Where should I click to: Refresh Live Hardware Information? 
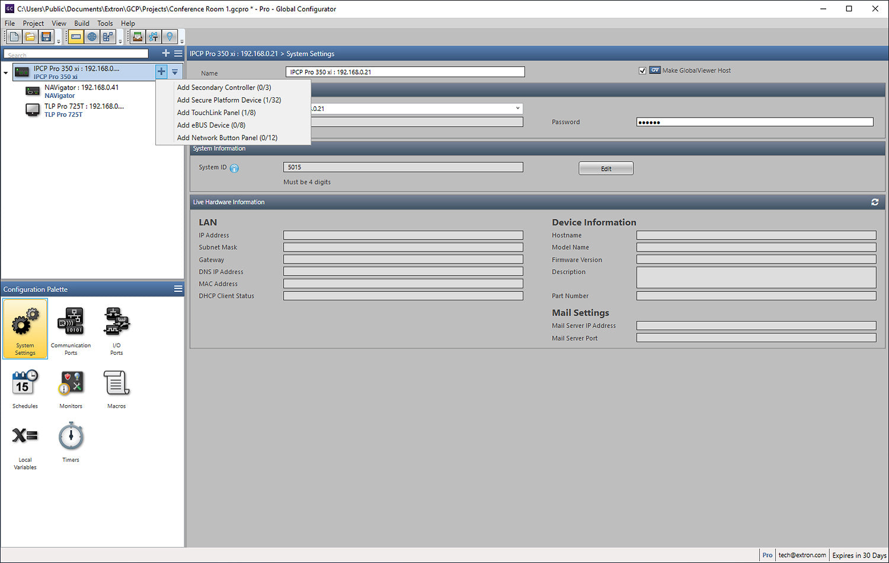[875, 202]
